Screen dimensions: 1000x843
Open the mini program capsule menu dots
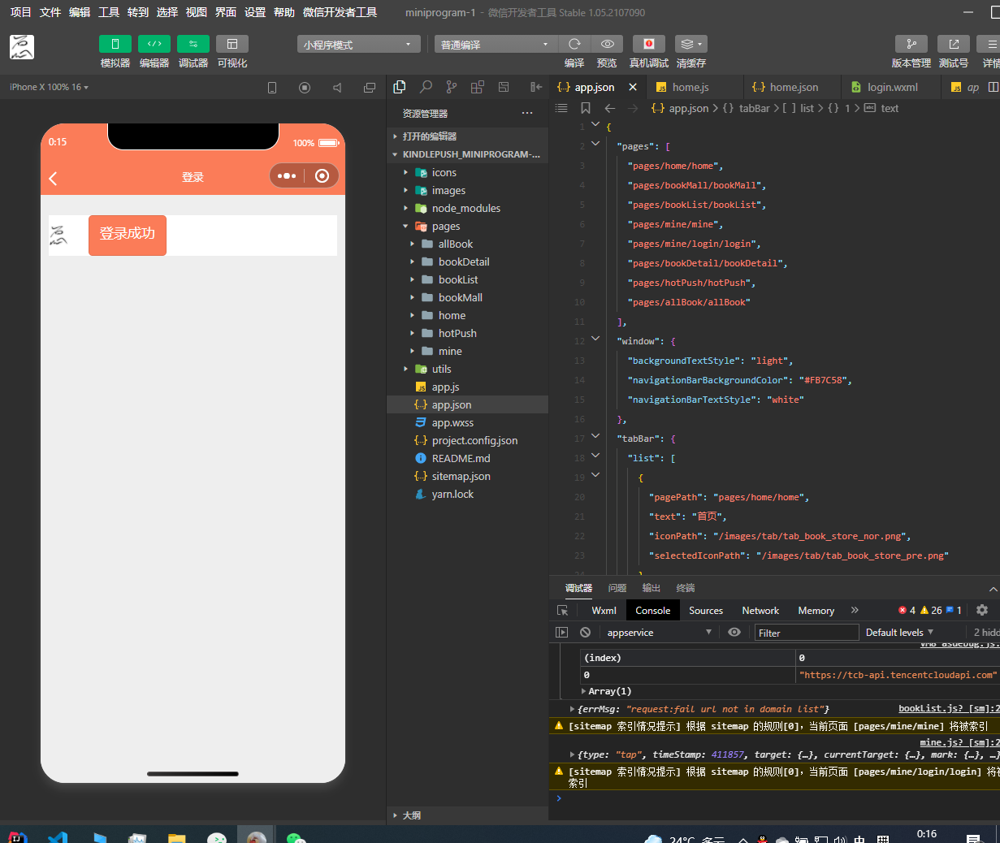click(287, 175)
